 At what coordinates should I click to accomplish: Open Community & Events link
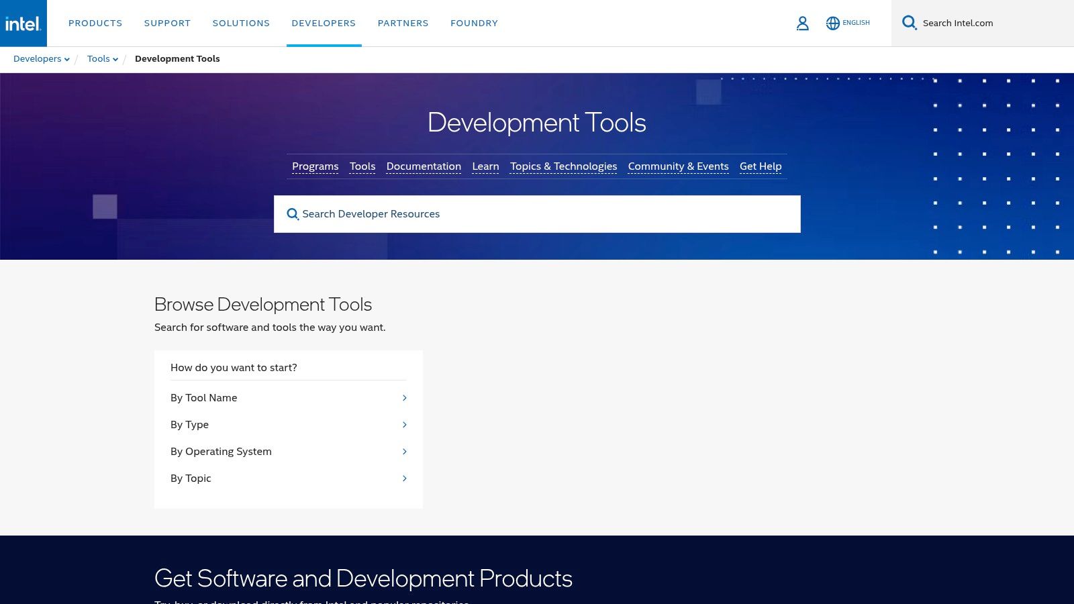pos(678,166)
